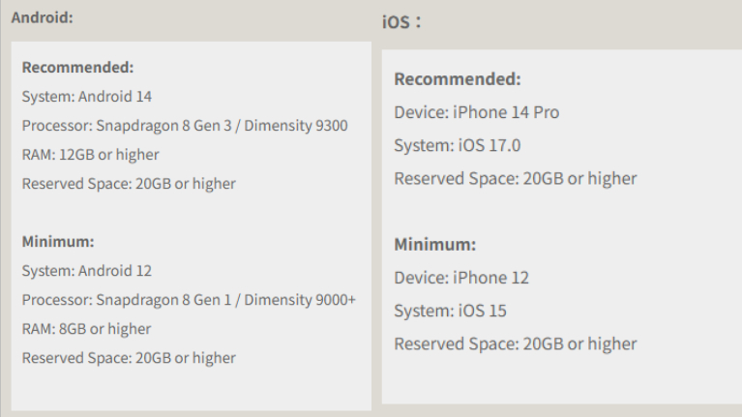Click the "RAM: 8GB or higher" text
The height and width of the screenshot is (417, 742).
pos(86,329)
